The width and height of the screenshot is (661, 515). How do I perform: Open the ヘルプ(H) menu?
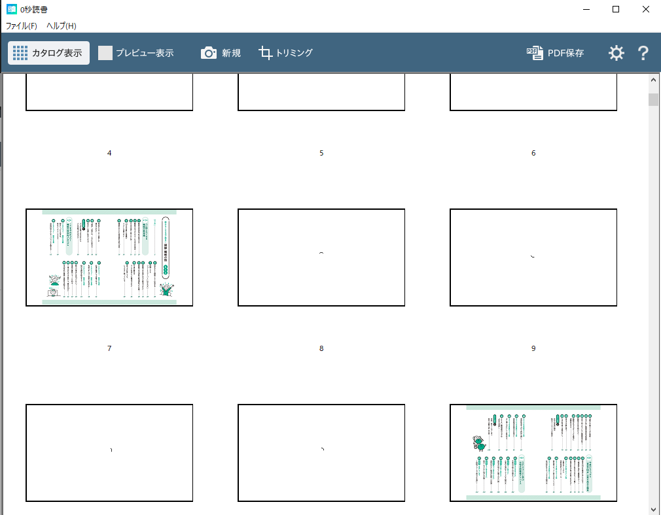tap(61, 26)
